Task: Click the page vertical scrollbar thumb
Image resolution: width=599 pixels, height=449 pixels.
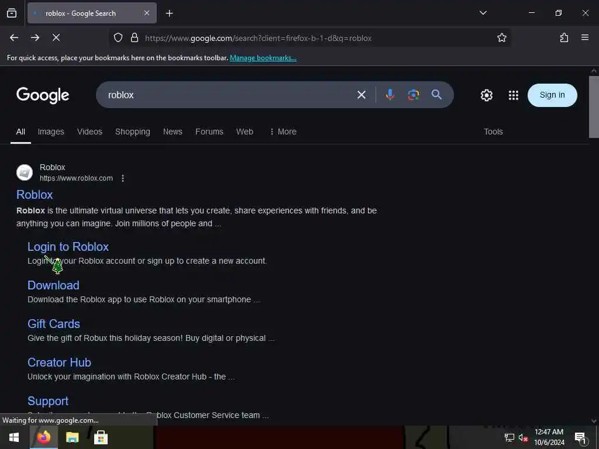Action: (x=594, y=107)
